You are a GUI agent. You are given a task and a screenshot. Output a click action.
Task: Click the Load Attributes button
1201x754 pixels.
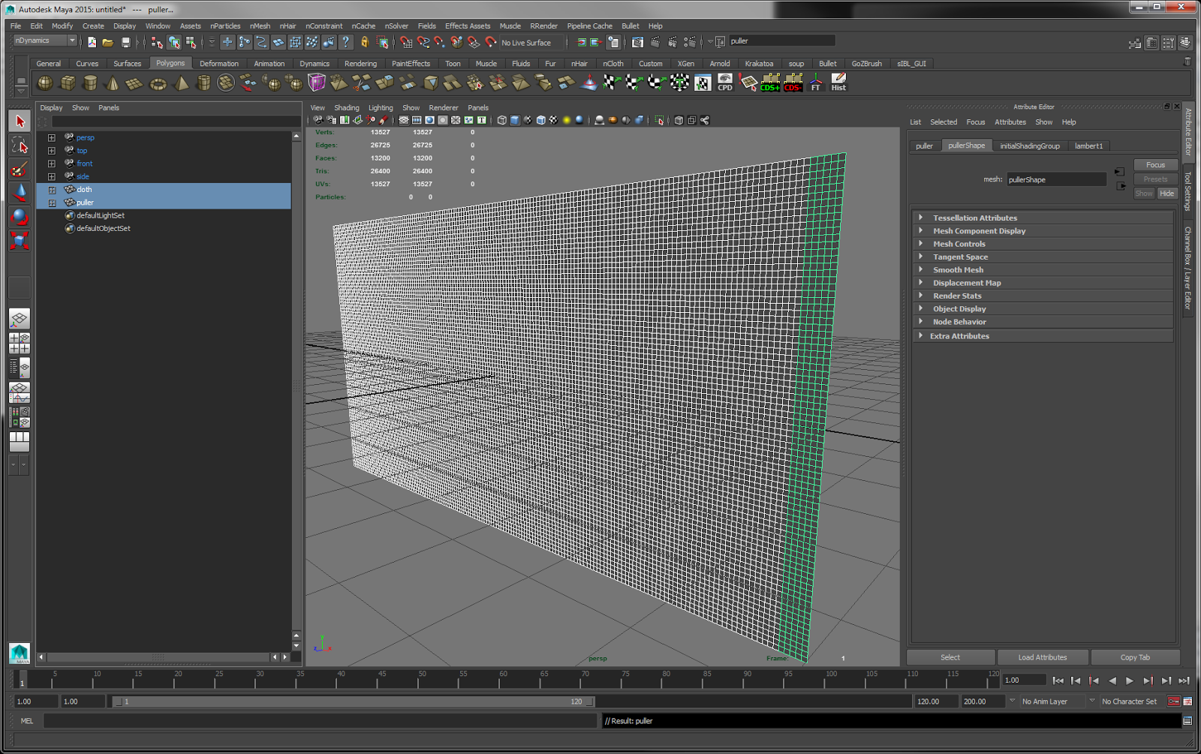pos(1043,657)
